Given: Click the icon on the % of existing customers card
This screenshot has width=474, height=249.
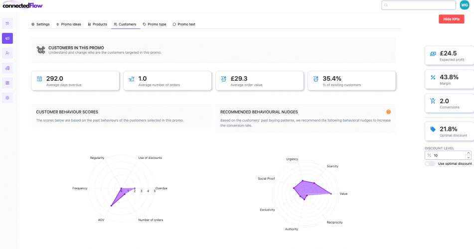Looking at the screenshot, I should click(x=316, y=79).
